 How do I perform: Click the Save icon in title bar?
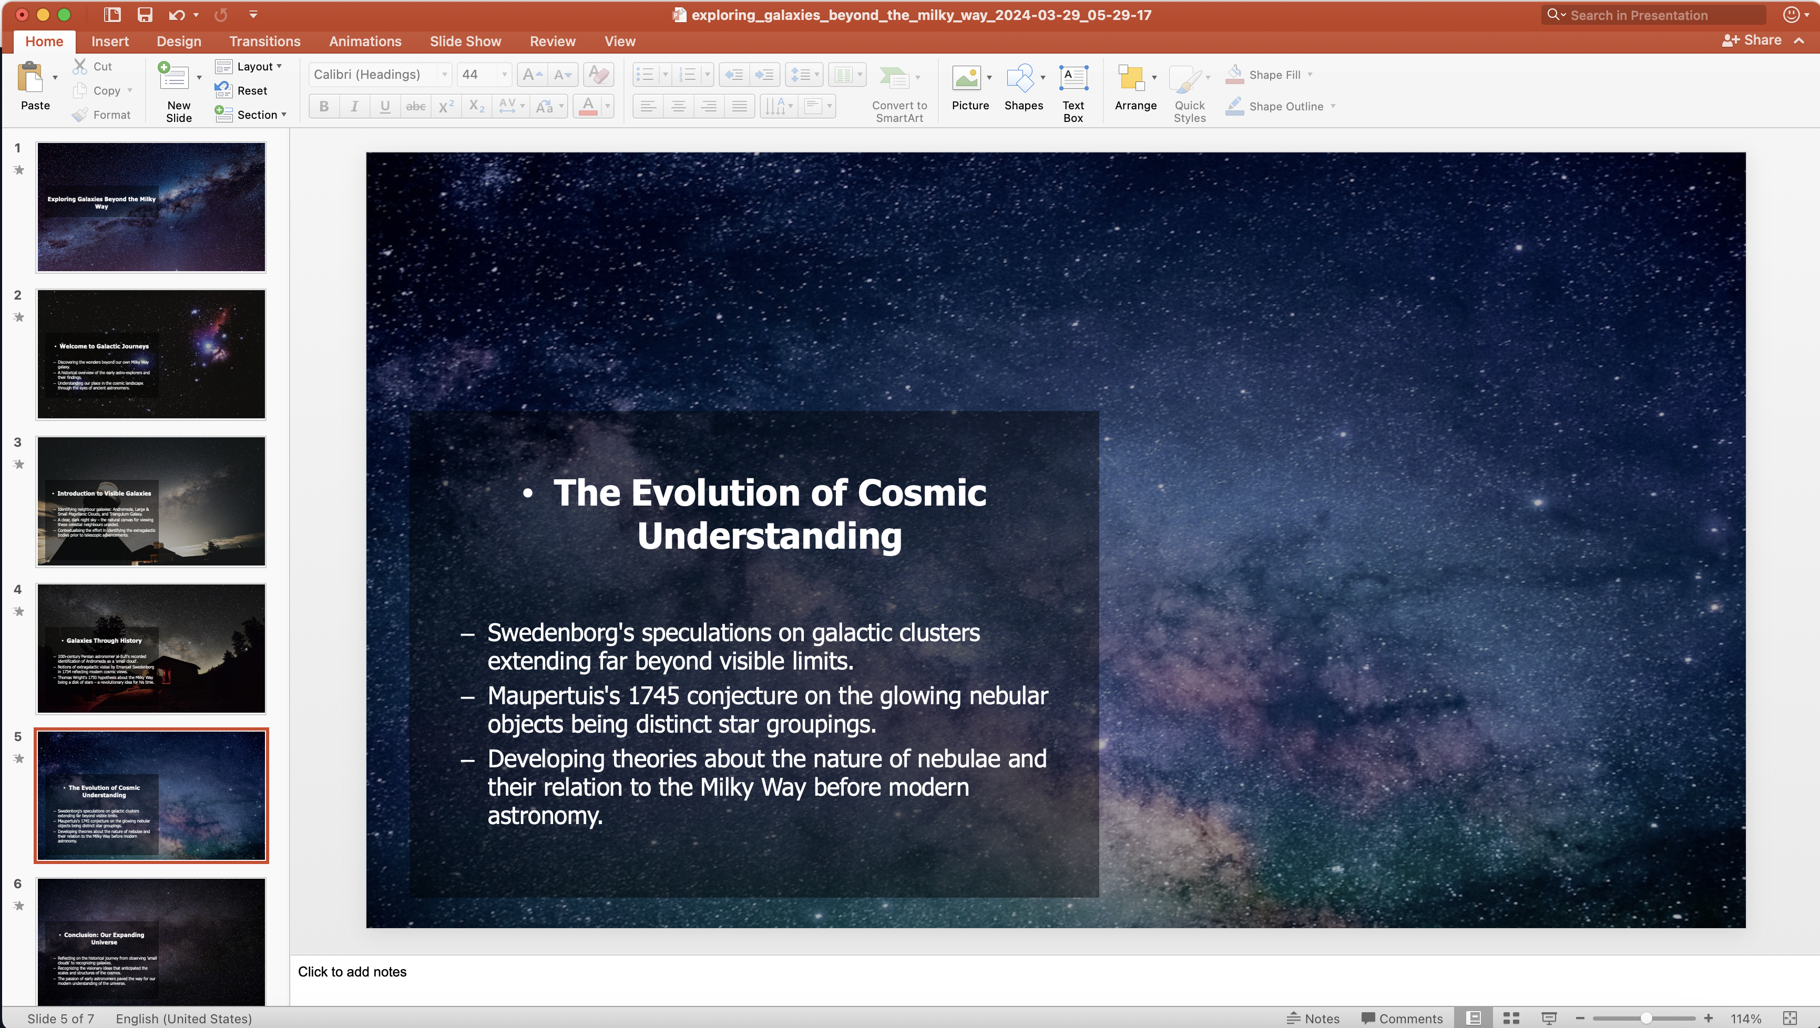click(x=145, y=15)
